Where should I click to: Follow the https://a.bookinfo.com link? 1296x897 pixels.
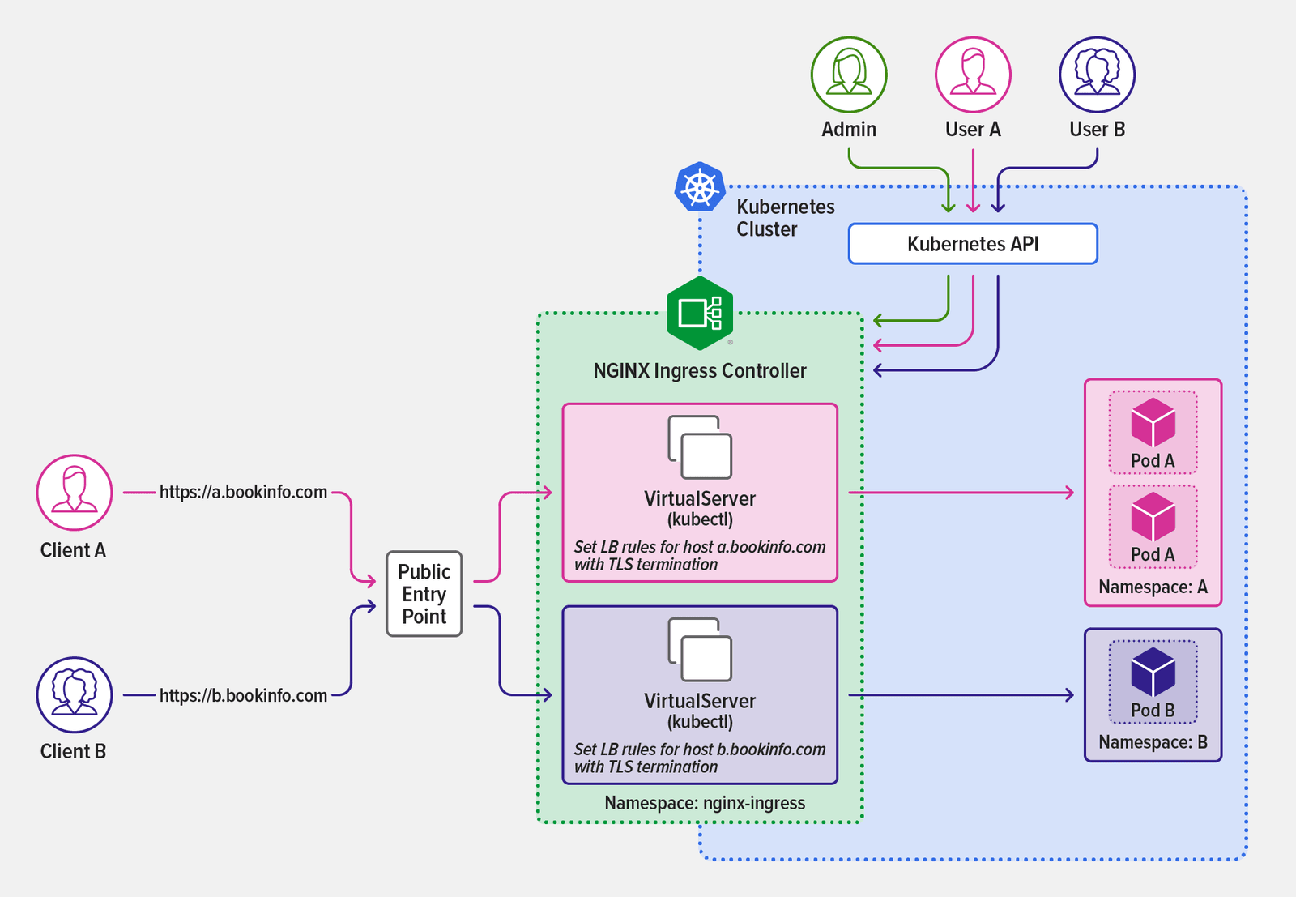click(242, 491)
